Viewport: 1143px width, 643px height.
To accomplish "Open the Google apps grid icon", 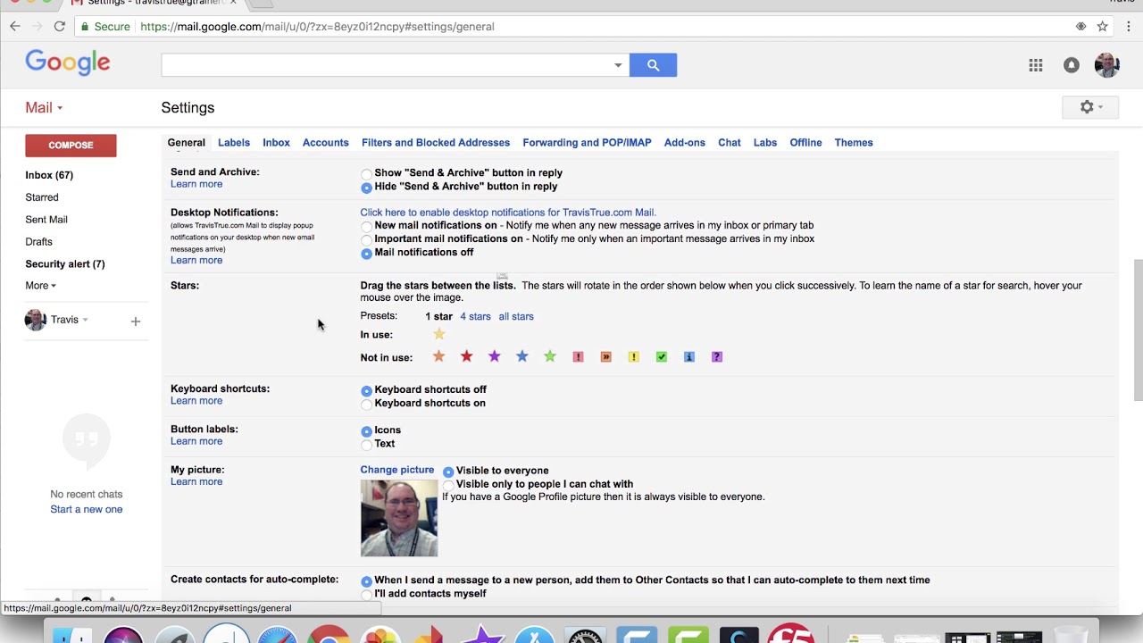I will coord(1036,64).
